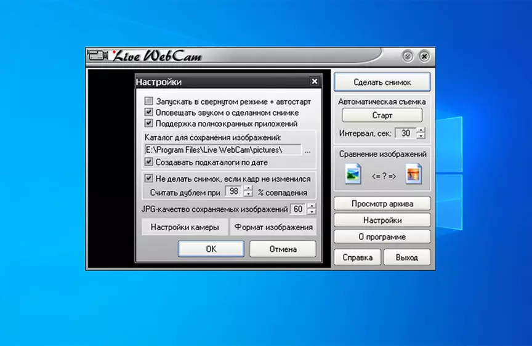Click the Настройки dialog title bar text
Screen dimensions: 532x346
coord(159,82)
